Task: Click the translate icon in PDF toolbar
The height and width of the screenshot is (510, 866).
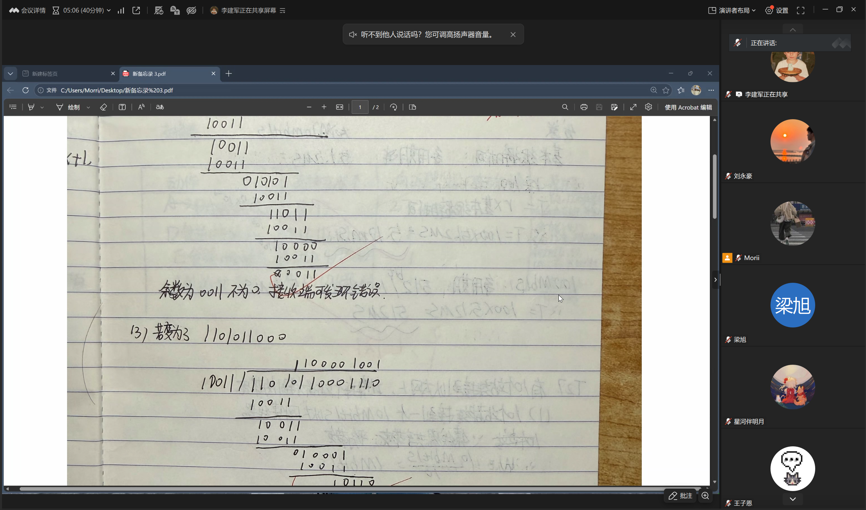Action: [x=160, y=107]
